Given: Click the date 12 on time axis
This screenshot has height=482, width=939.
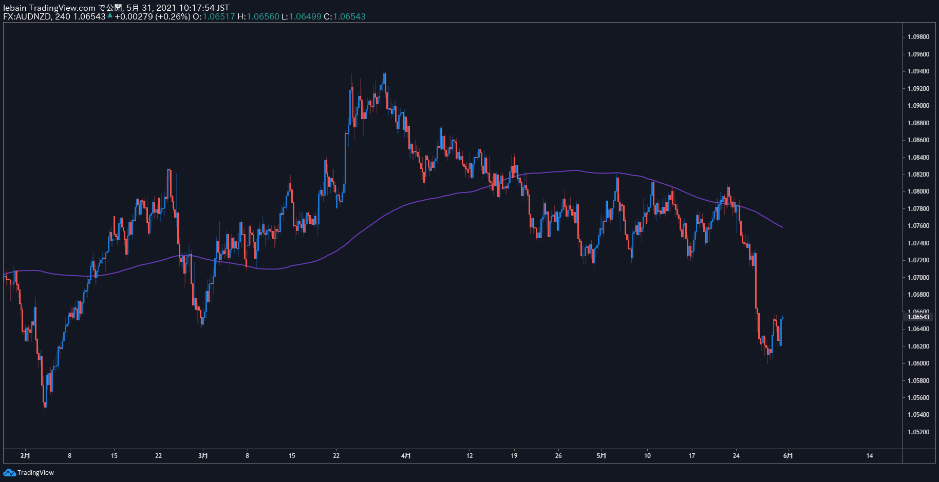Looking at the screenshot, I should [469, 455].
